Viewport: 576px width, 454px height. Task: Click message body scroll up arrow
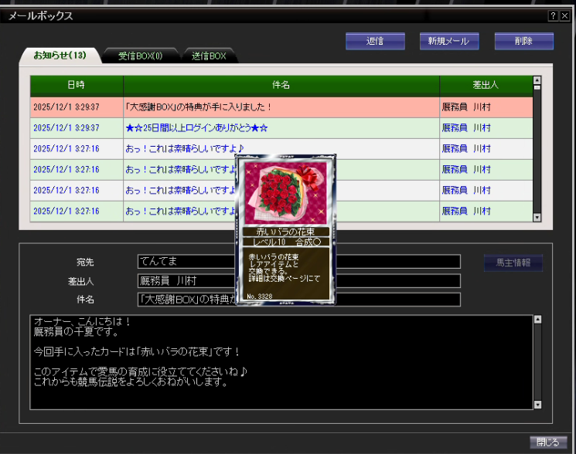[537, 320]
